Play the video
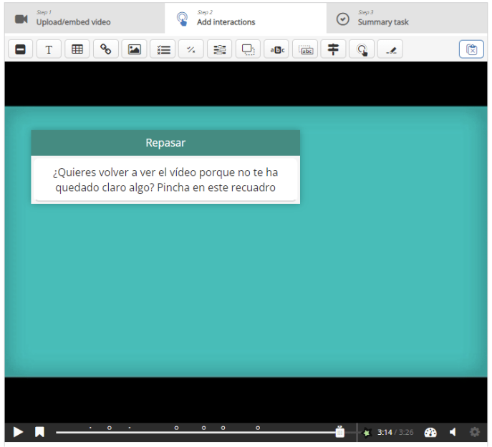The height and width of the screenshot is (447, 492). (x=18, y=432)
